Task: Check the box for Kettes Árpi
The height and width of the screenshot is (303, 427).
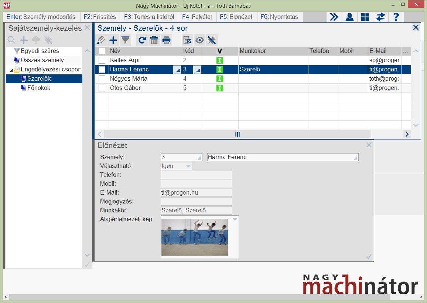Action: (102, 60)
